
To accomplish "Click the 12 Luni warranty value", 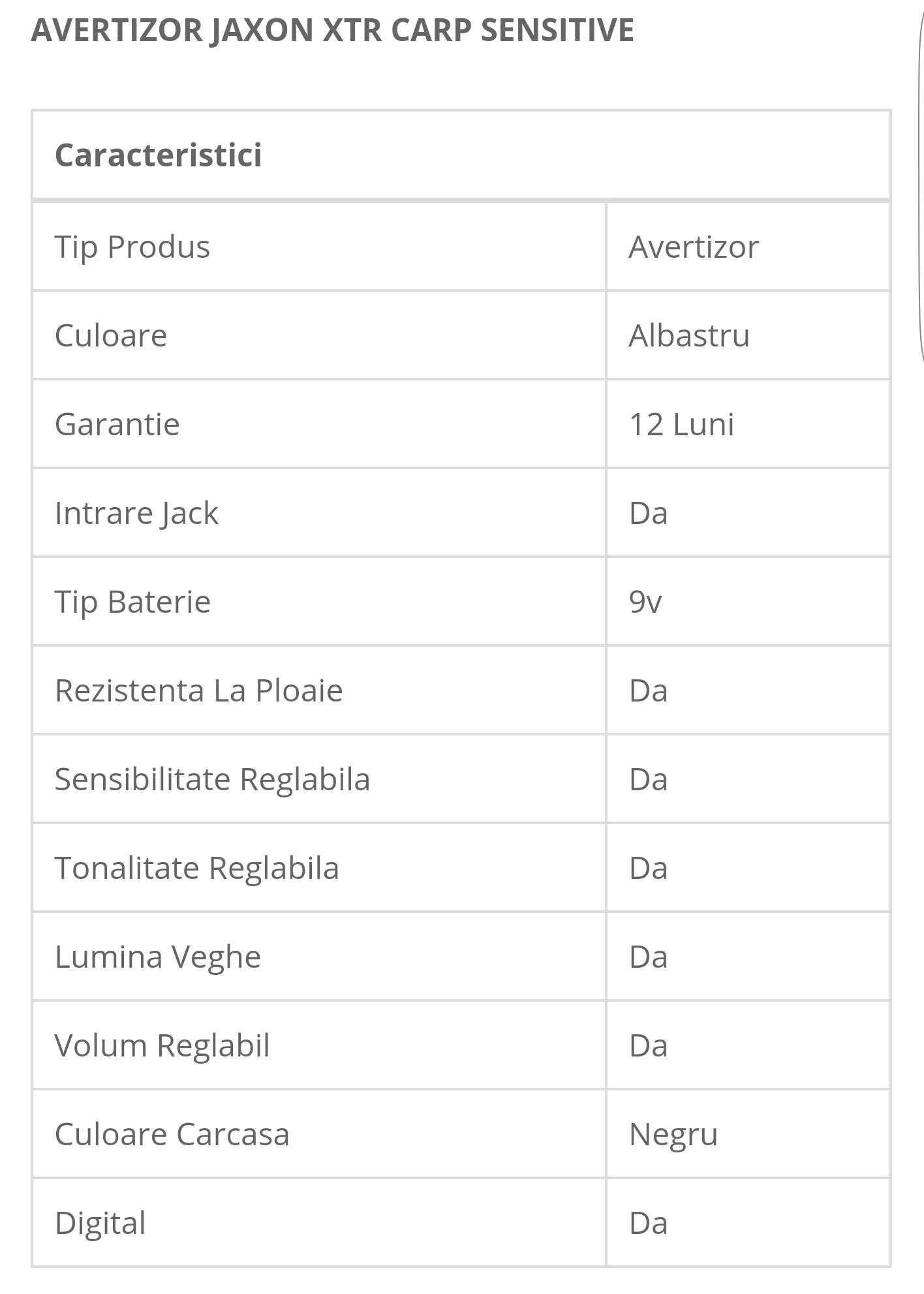I will point(681,424).
